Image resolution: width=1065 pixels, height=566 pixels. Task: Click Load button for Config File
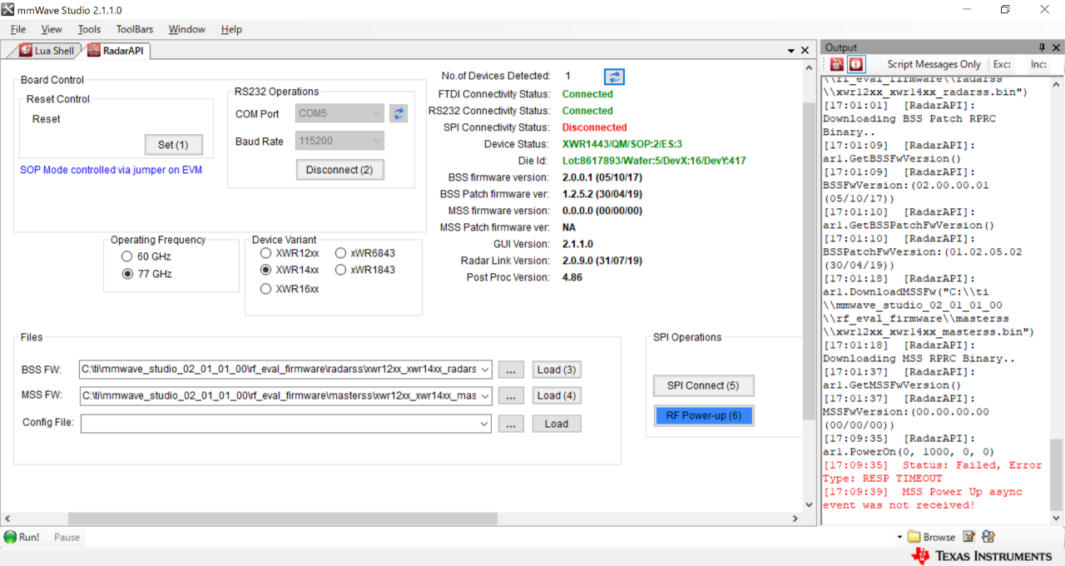pos(557,424)
